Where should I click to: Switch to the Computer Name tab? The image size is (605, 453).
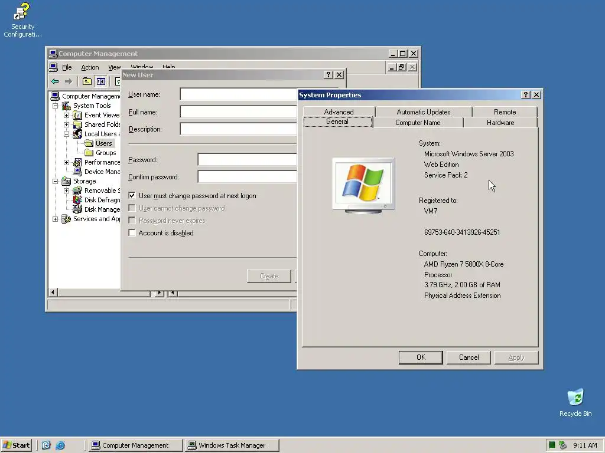(x=418, y=123)
